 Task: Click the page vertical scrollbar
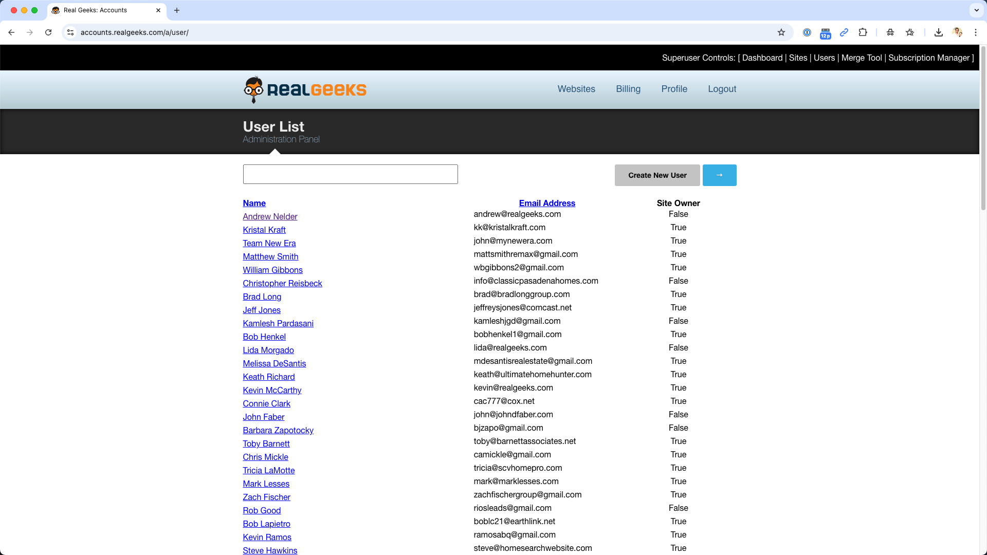tap(983, 128)
